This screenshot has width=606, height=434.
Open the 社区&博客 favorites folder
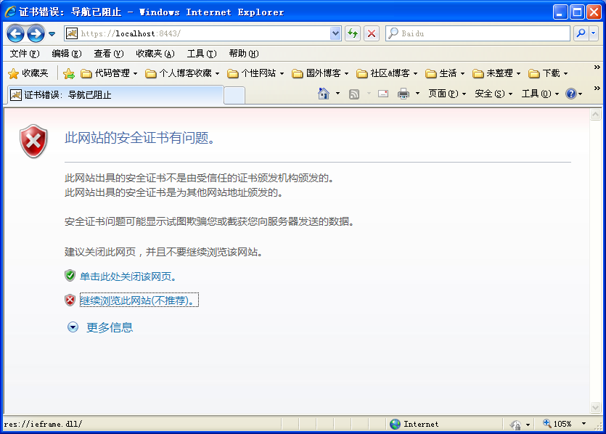click(x=387, y=73)
